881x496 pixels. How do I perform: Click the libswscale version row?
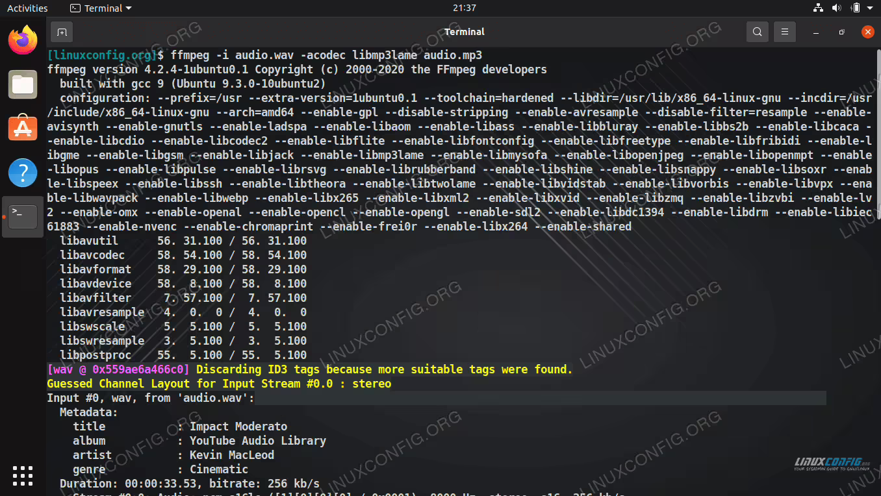point(183,327)
